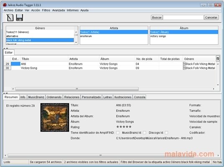This screenshot has height=167, width=224.
Task: Select 'Todos(11 Géneros)' in genre list
Action: click(x=40, y=32)
